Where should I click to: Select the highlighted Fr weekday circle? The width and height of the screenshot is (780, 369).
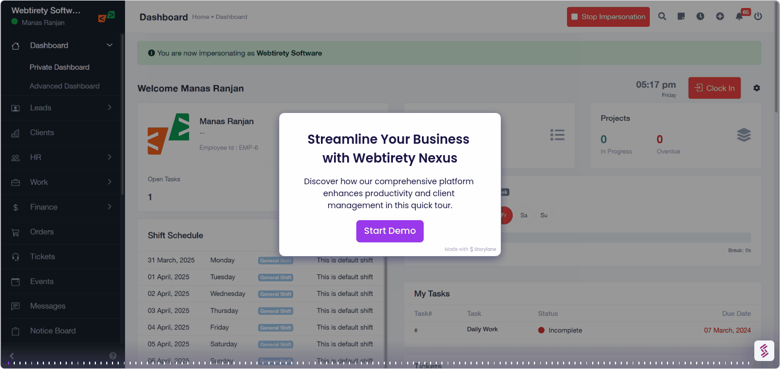click(505, 215)
